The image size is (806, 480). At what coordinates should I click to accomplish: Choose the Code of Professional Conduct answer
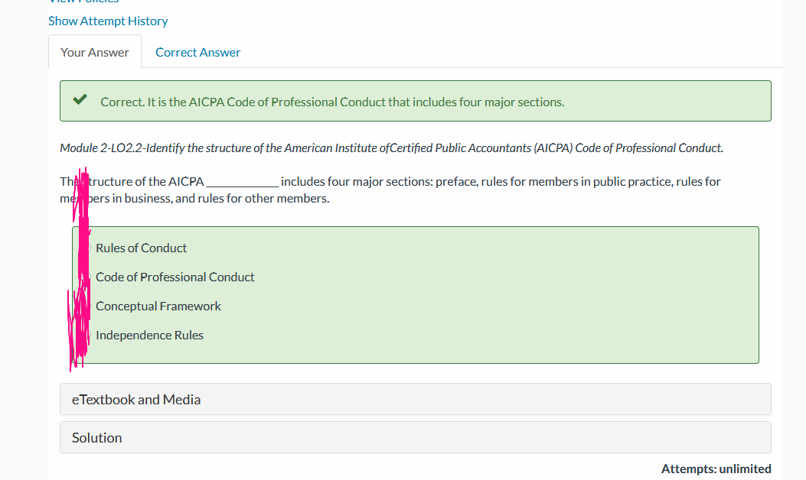click(x=175, y=277)
